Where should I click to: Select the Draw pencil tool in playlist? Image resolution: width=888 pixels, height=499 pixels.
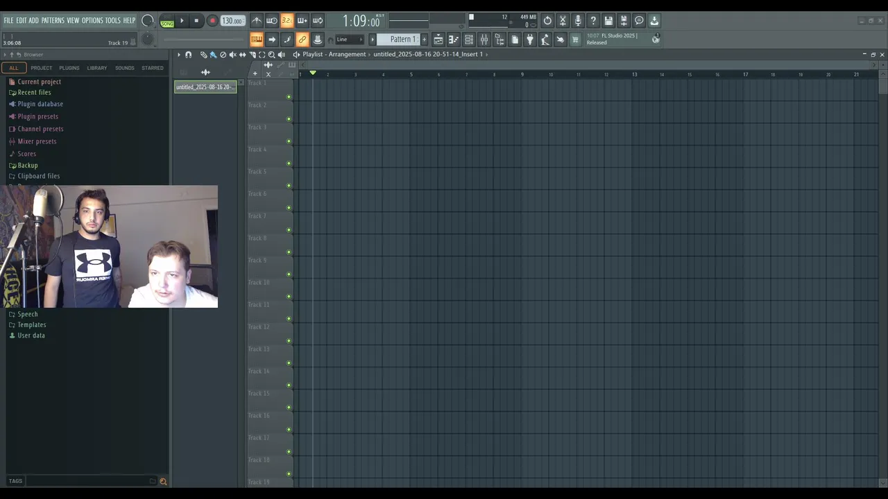coord(203,54)
